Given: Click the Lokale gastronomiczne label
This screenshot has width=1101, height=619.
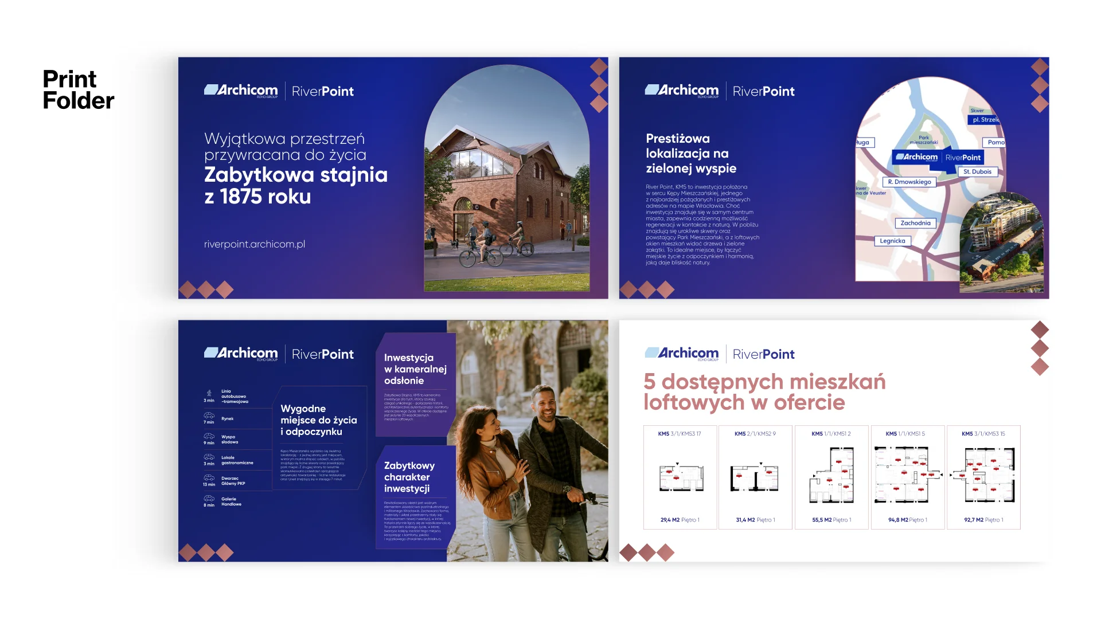Looking at the screenshot, I should [237, 460].
